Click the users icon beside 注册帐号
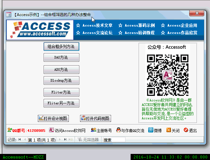Viewport: 210px width, 160px height. point(93,130)
